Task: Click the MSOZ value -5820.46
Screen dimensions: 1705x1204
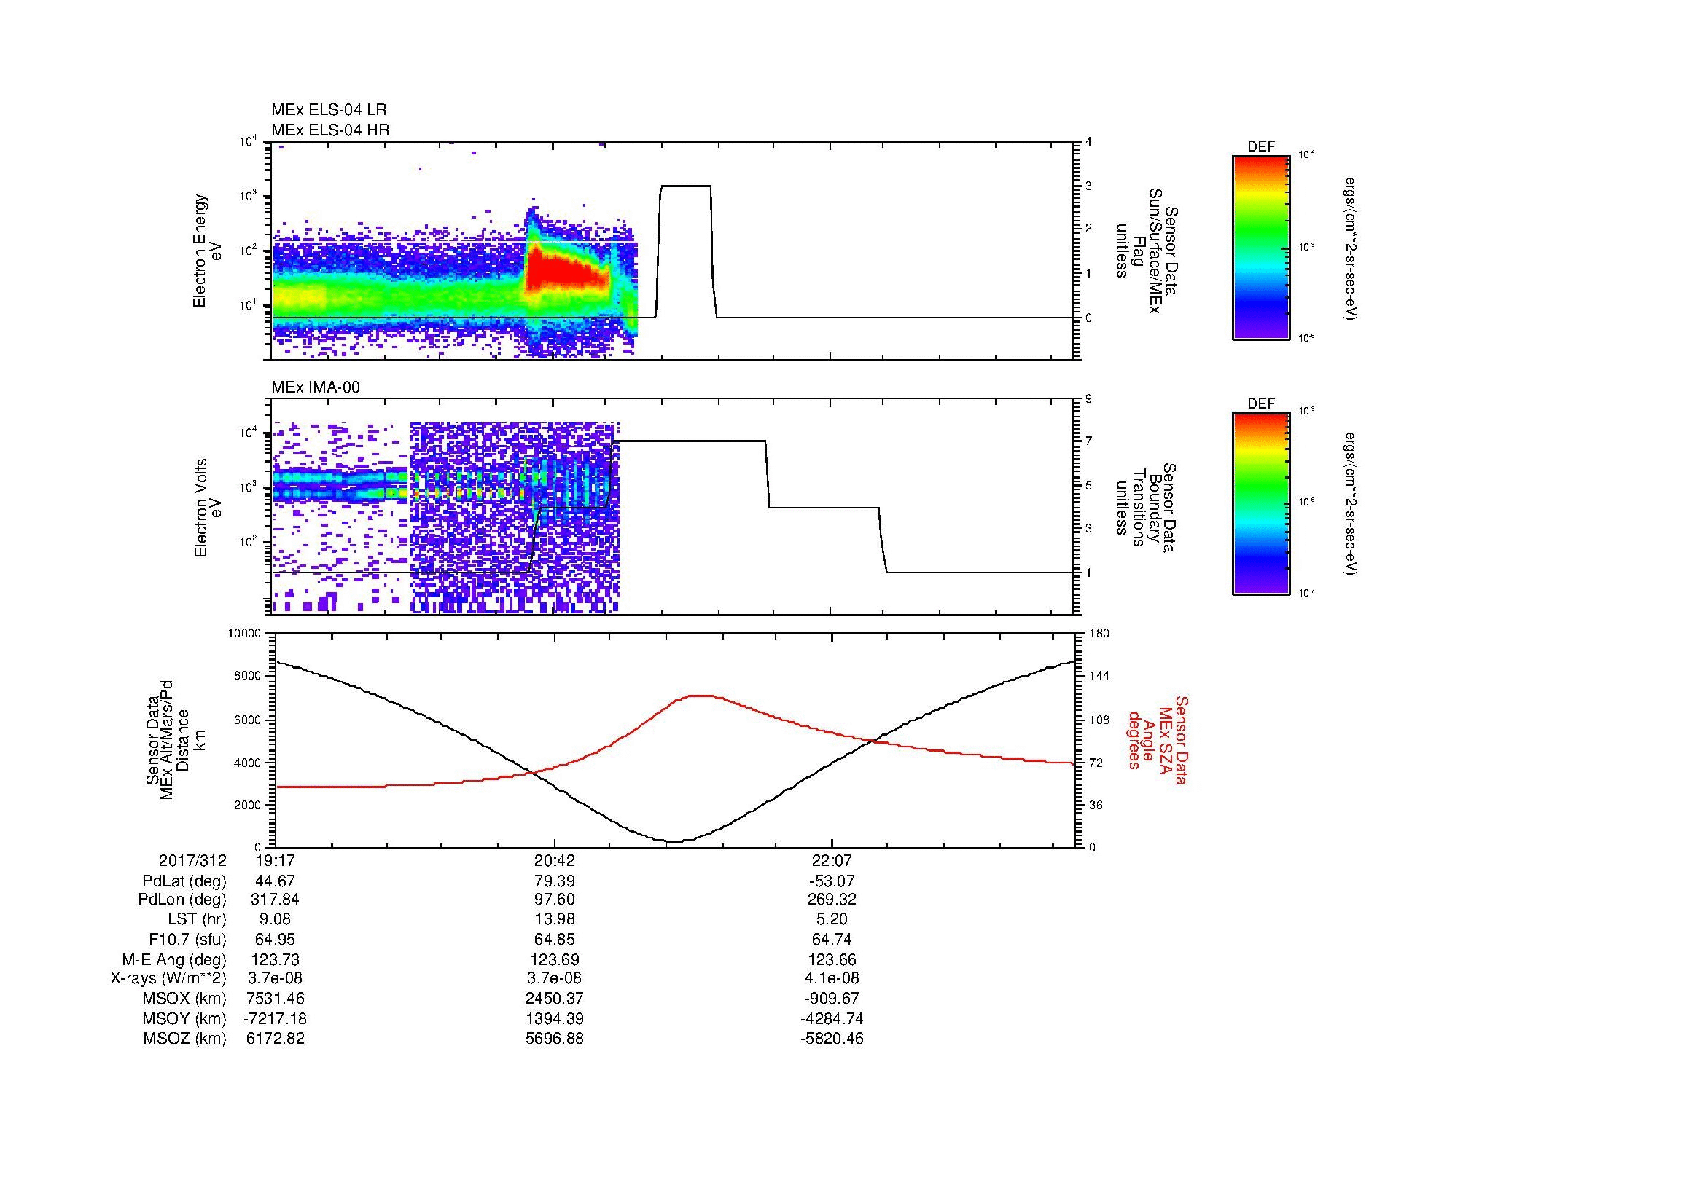Action: point(832,1039)
